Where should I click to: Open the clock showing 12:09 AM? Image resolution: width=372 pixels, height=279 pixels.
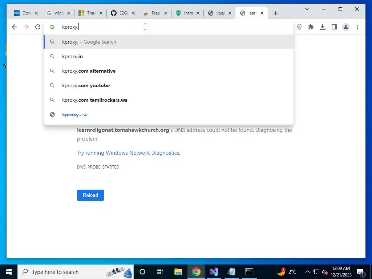coord(341,272)
